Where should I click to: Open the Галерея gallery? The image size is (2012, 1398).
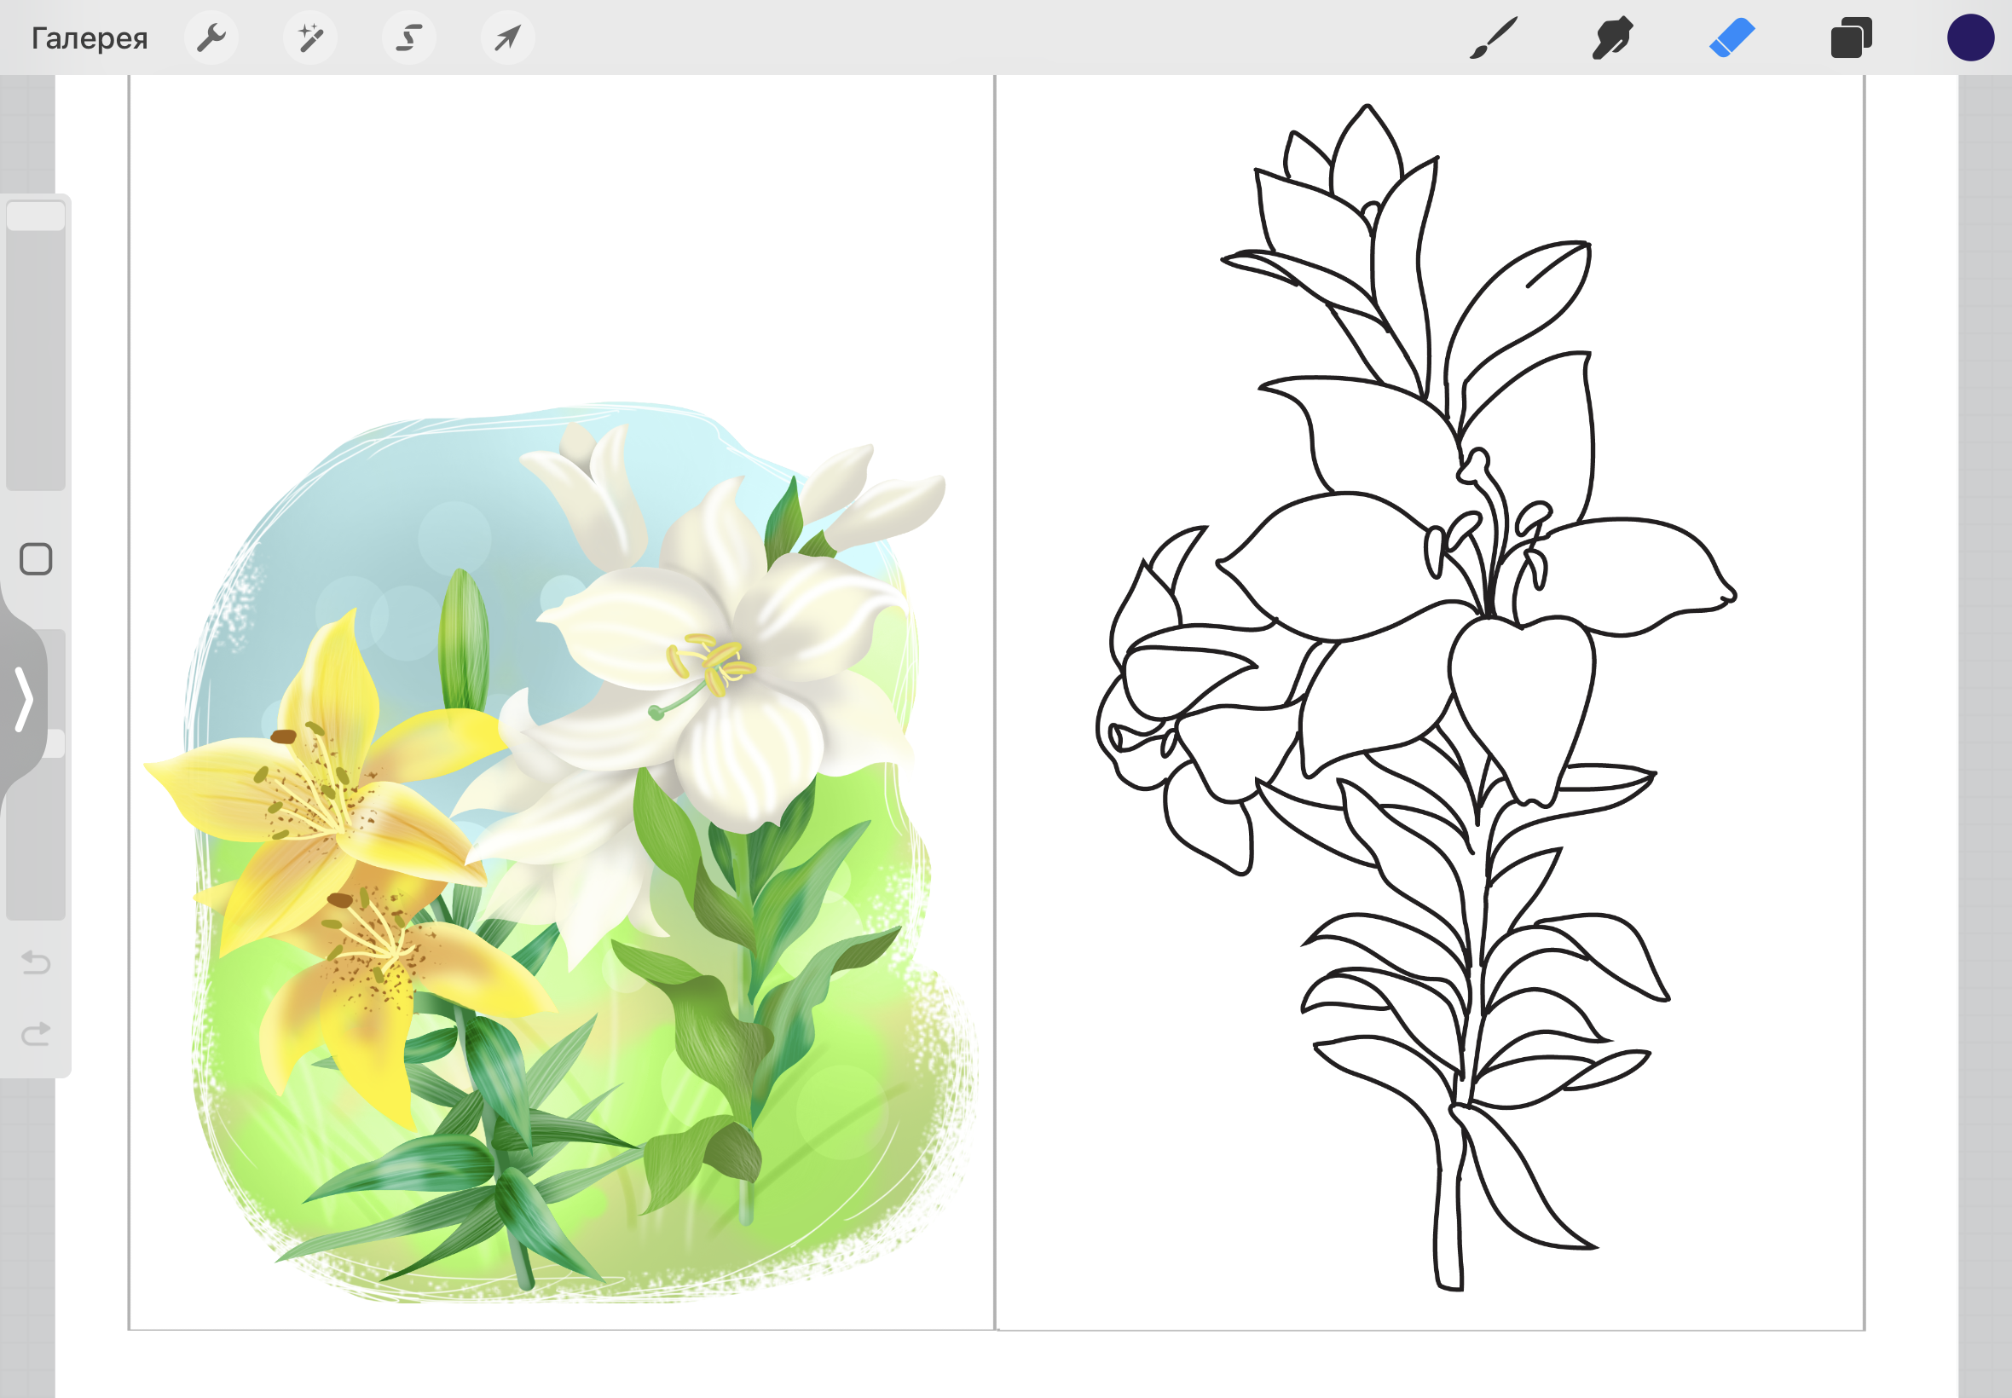(90, 38)
